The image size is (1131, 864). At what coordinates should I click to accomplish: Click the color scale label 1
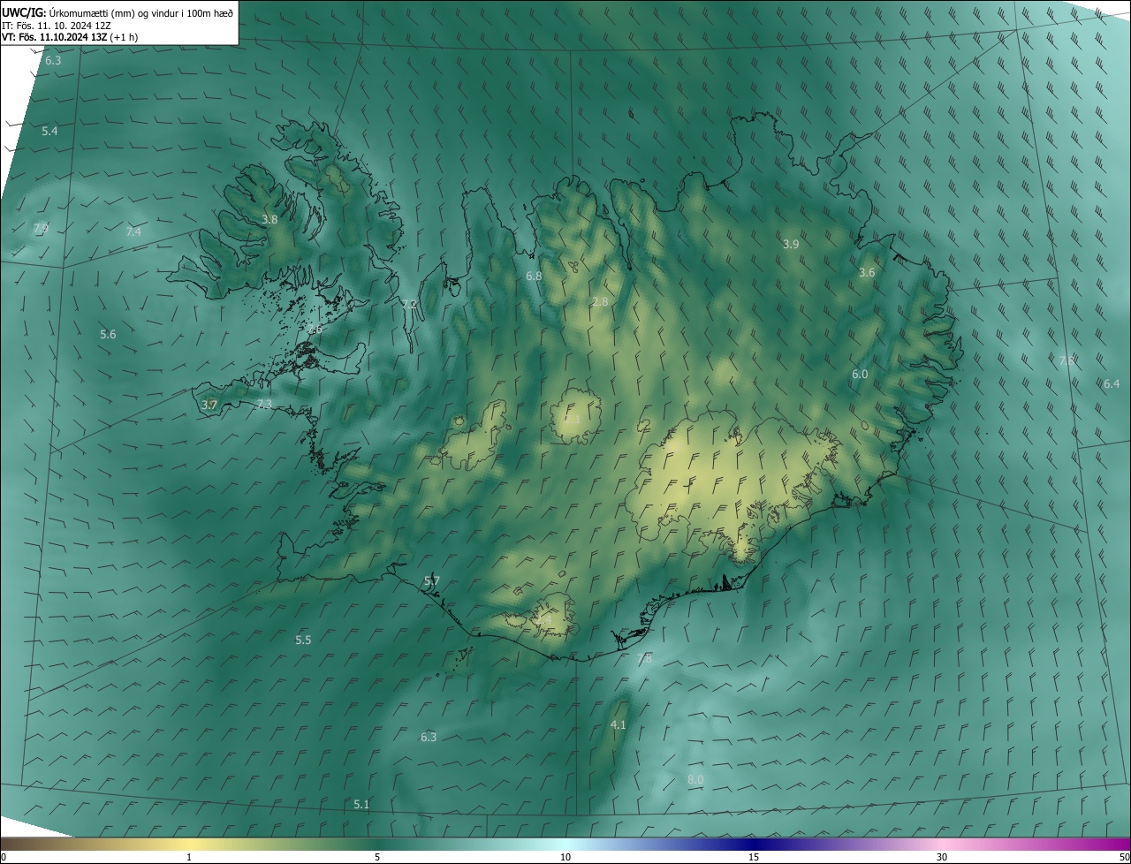189,857
